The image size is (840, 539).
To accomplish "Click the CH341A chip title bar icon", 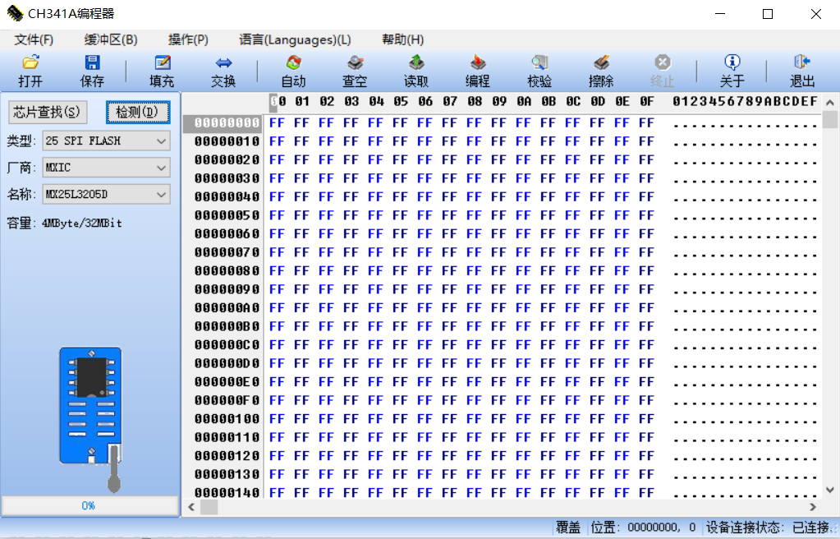I will [15, 13].
